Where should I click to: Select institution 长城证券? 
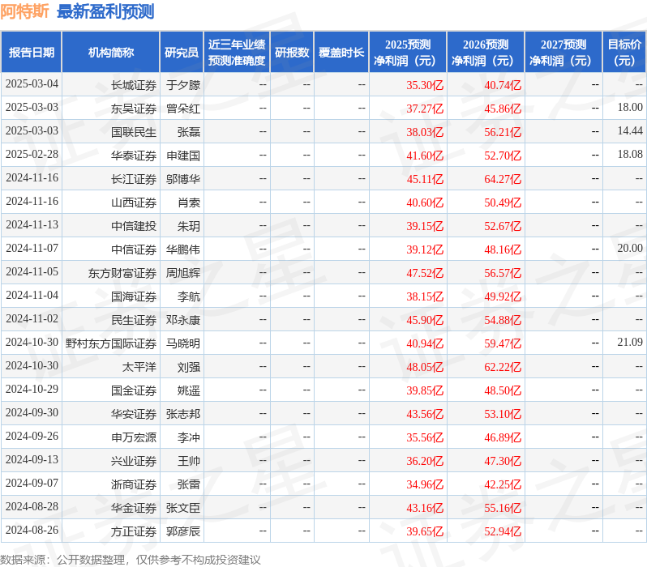[x=134, y=85]
